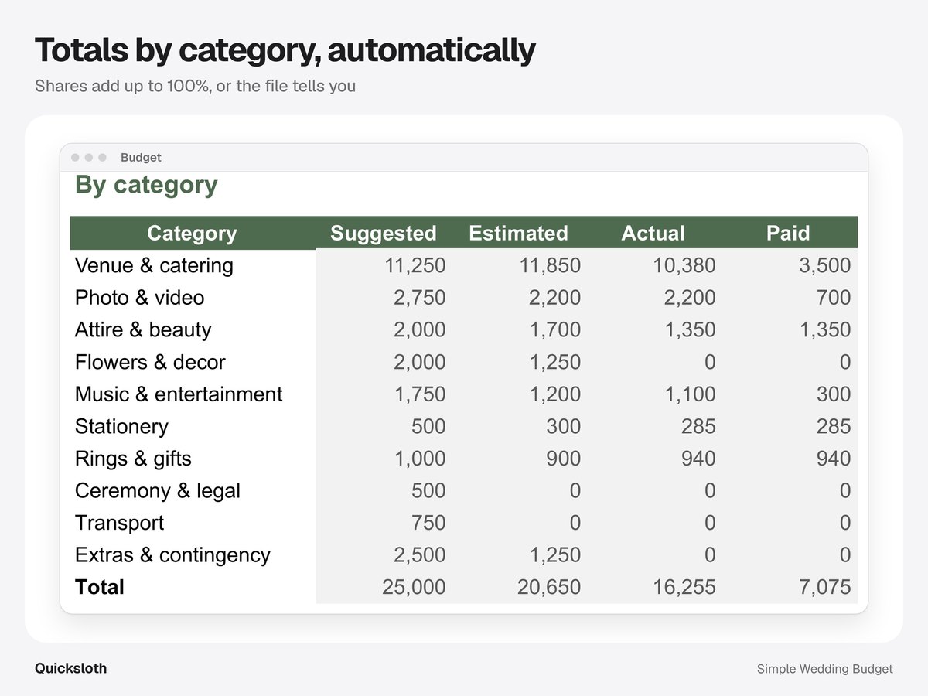Select Transport suggested value 750
The width and height of the screenshot is (928, 696).
(428, 524)
